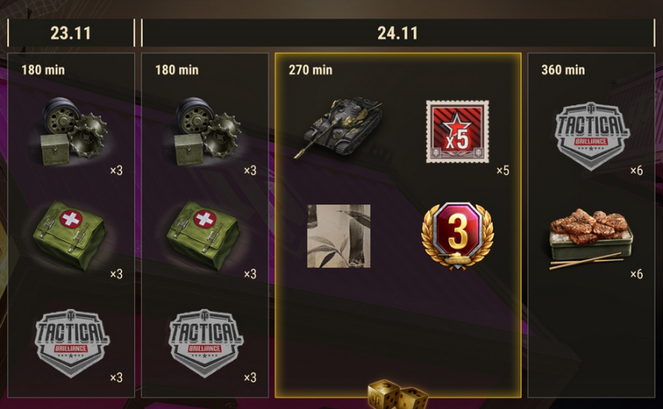The image size is (663, 409).
Task: Click the ×6 quantity beside food ration
Action: point(636,274)
